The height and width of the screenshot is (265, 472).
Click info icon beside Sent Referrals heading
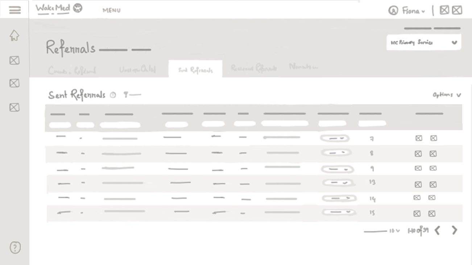[x=113, y=95]
